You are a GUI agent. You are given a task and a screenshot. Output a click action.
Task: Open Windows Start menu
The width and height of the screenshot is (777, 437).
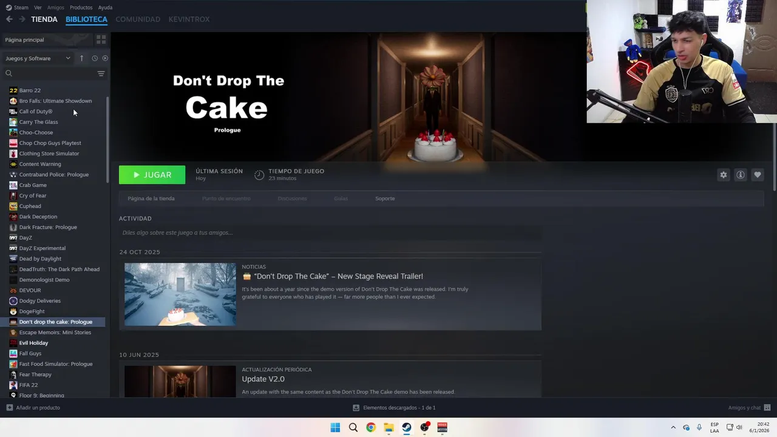coord(335,427)
